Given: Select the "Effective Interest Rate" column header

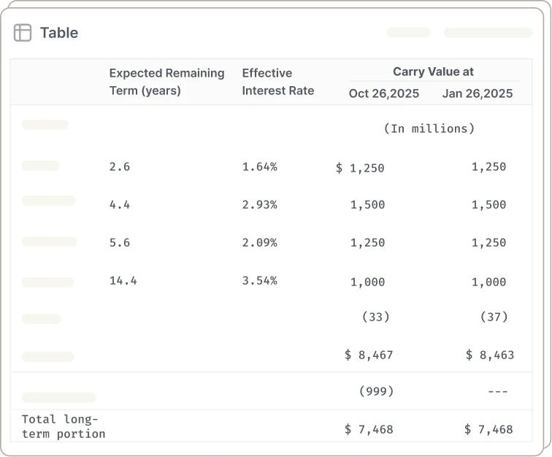Looking at the screenshot, I should pyautogui.click(x=277, y=82).
